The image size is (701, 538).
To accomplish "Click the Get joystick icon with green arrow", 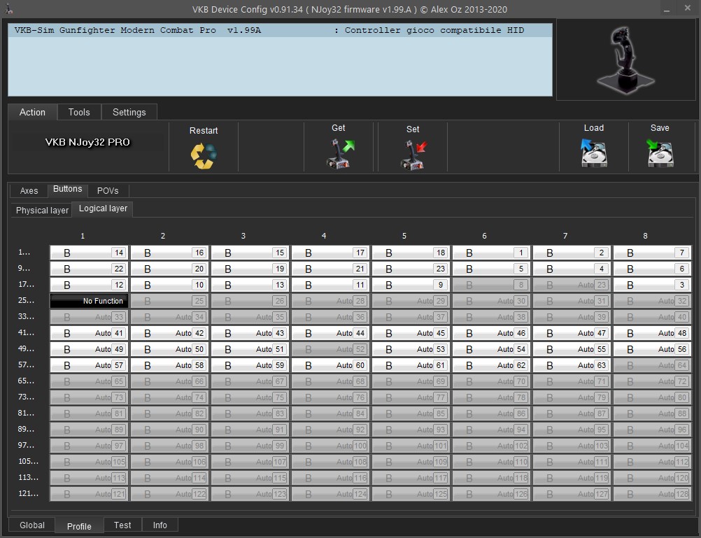I will [340, 154].
